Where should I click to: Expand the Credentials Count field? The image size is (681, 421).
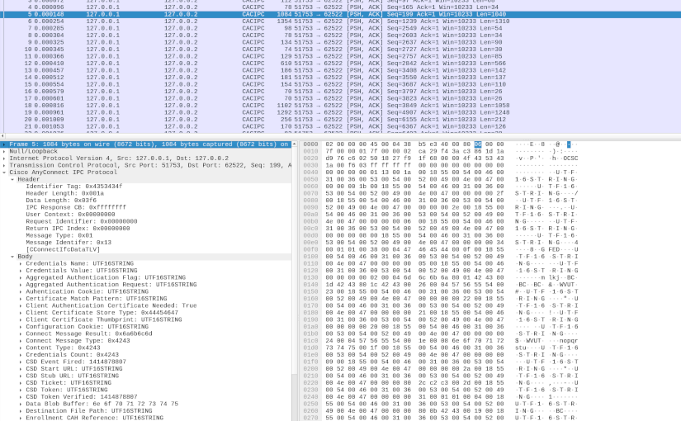tap(21, 354)
